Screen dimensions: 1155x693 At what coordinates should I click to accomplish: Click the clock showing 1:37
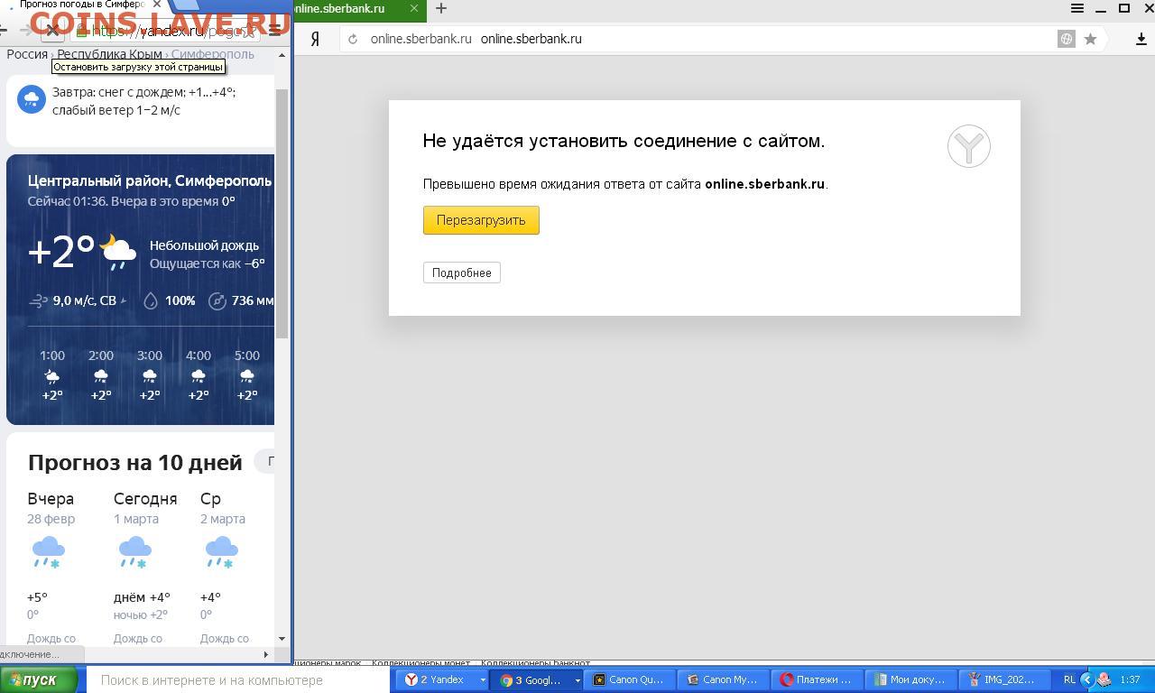(x=1130, y=679)
